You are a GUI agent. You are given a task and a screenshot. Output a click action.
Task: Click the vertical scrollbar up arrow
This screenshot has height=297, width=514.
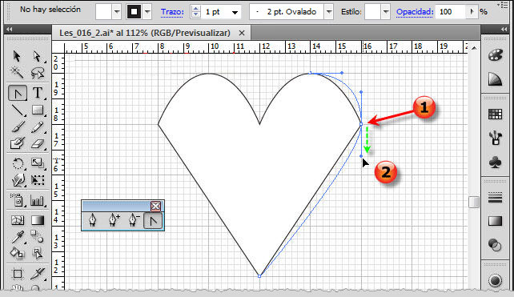point(474,48)
